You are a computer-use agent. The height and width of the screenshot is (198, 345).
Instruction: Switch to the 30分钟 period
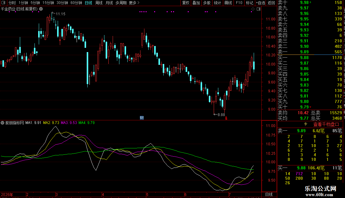pyautogui.click(x=62, y=3)
